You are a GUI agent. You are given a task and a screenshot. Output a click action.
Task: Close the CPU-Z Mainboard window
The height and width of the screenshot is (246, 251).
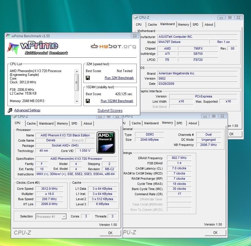[x=238, y=18]
